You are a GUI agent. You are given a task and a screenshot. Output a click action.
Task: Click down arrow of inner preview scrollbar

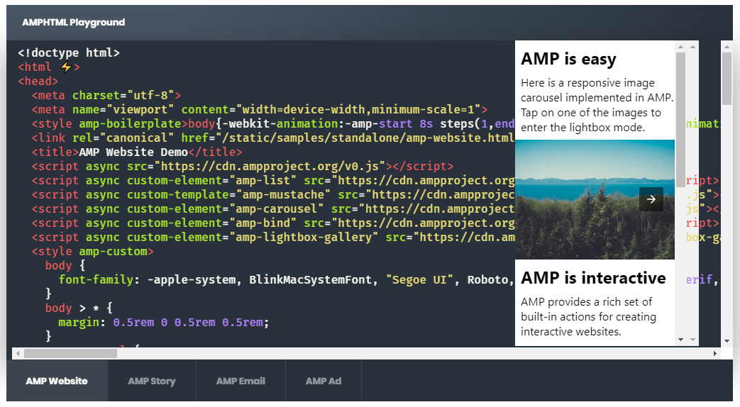[680, 339]
